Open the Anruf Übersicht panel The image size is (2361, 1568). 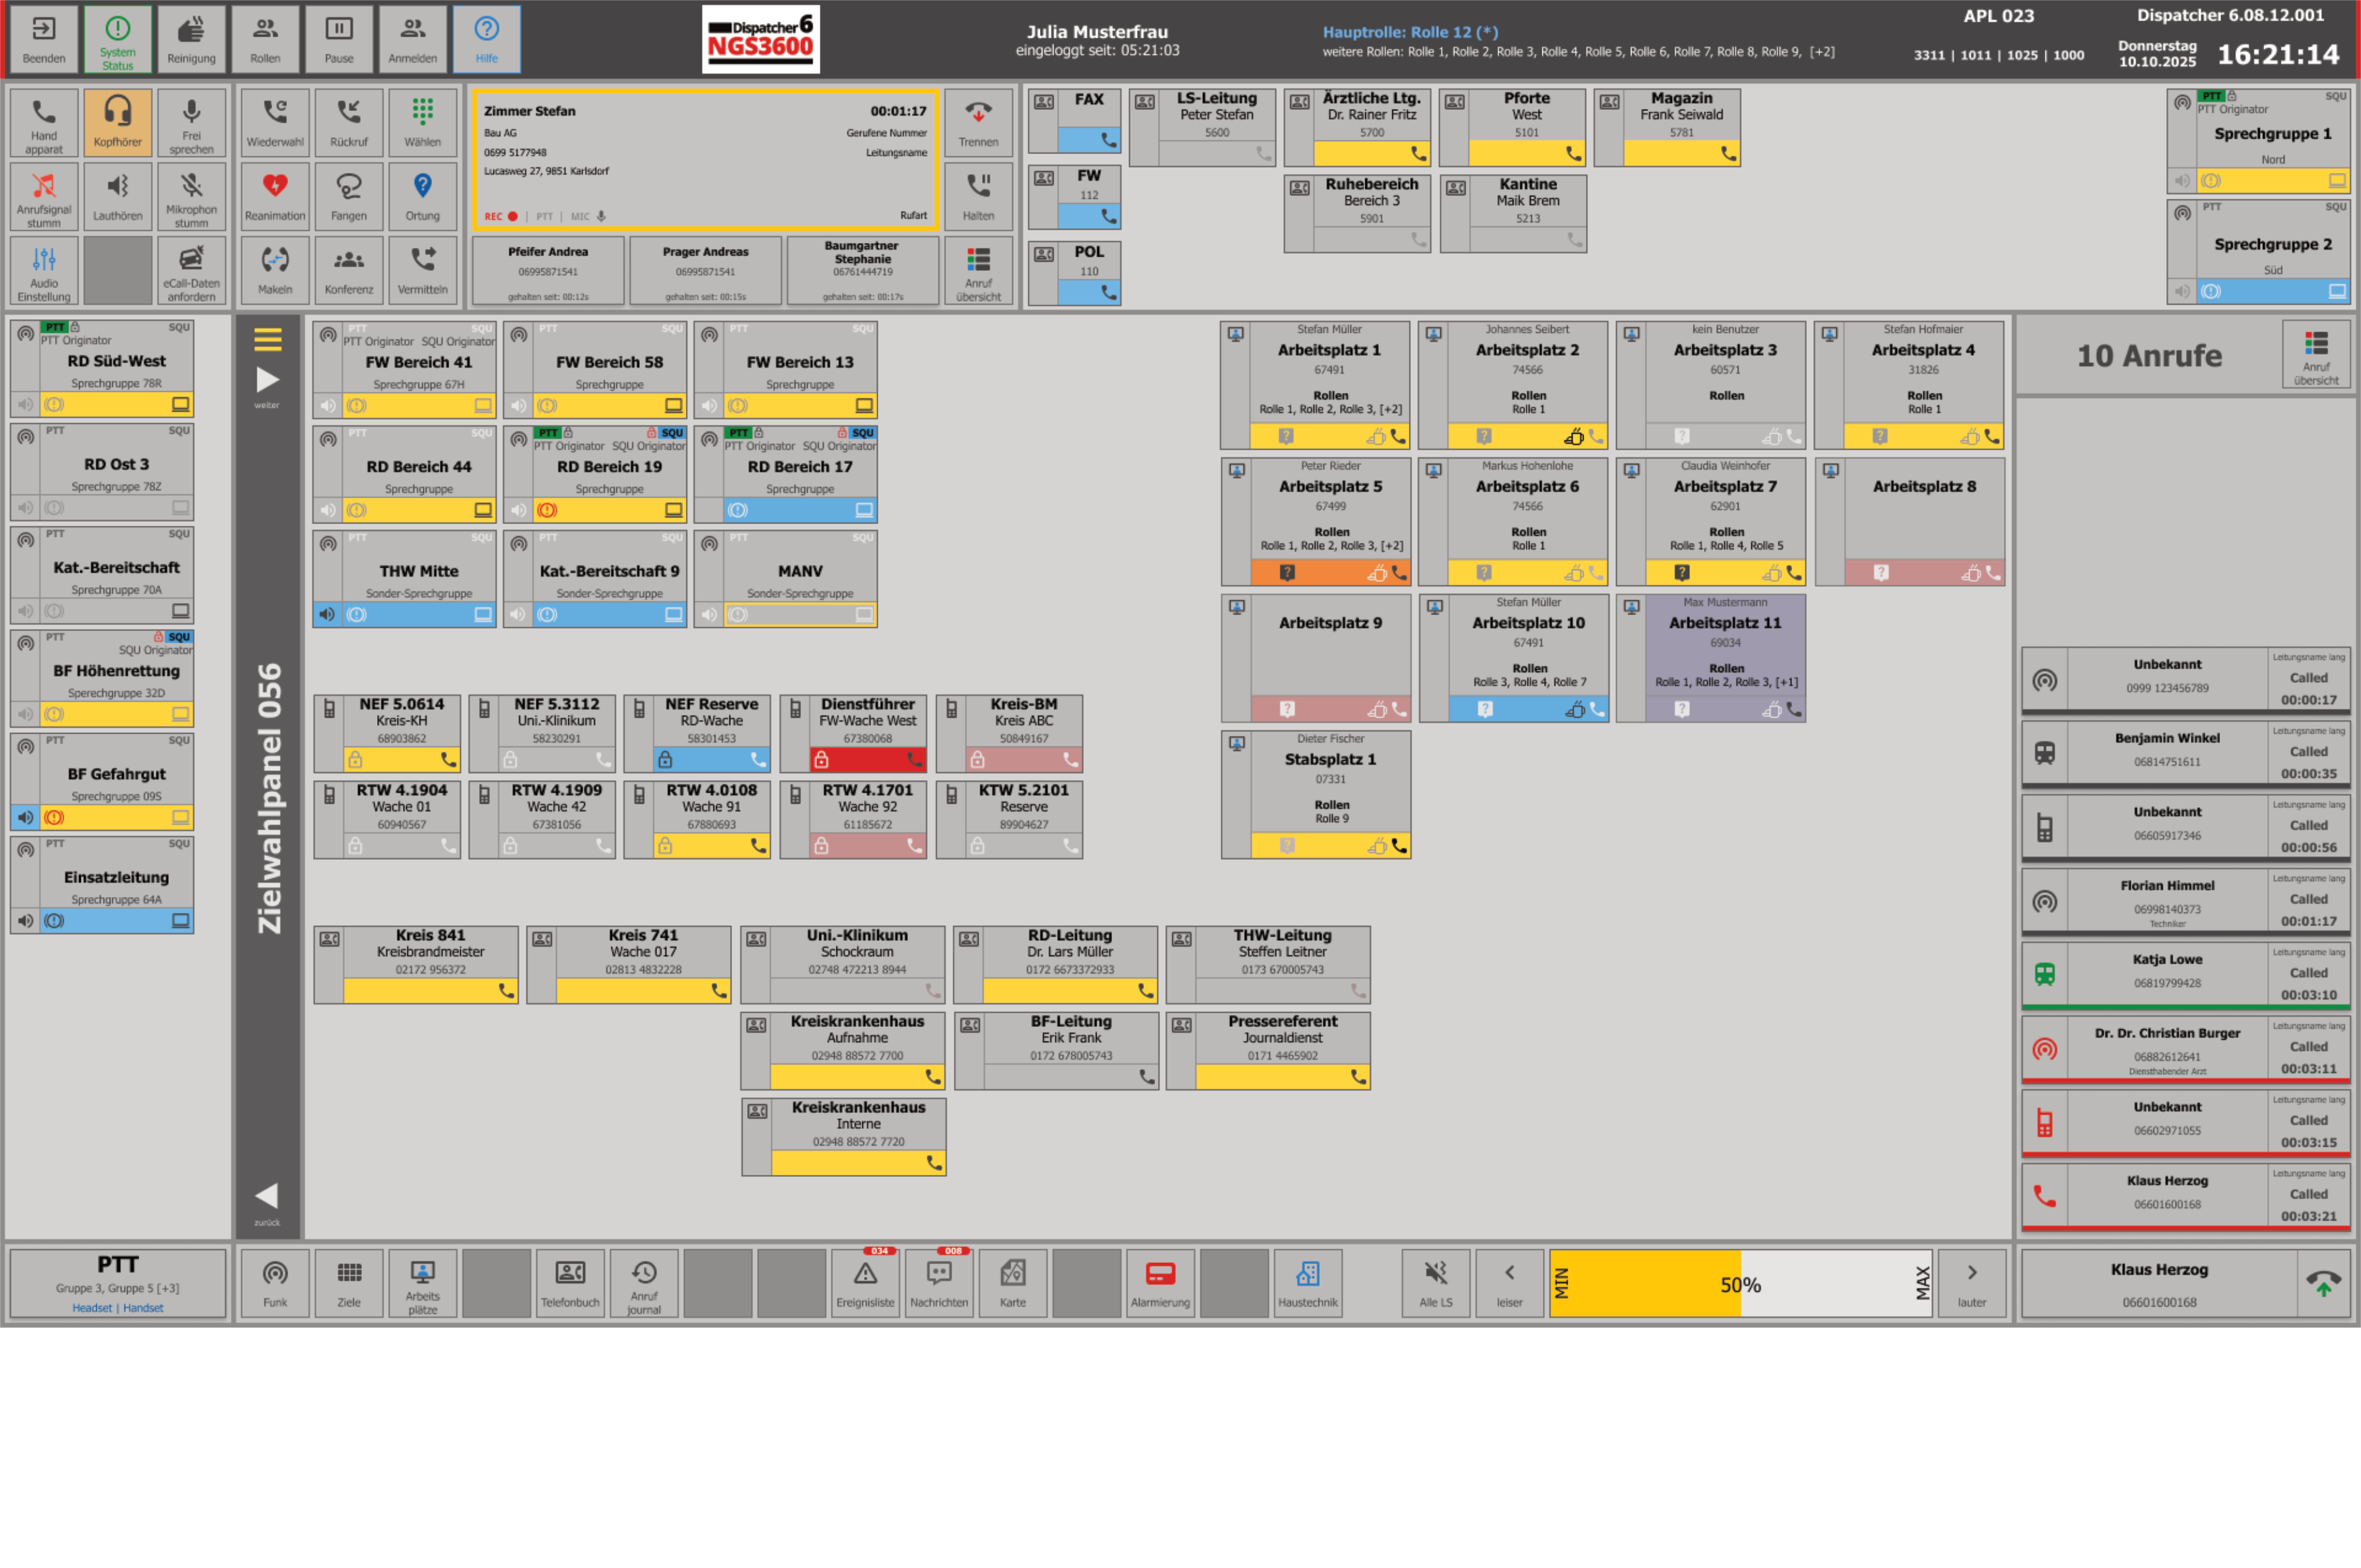978,270
